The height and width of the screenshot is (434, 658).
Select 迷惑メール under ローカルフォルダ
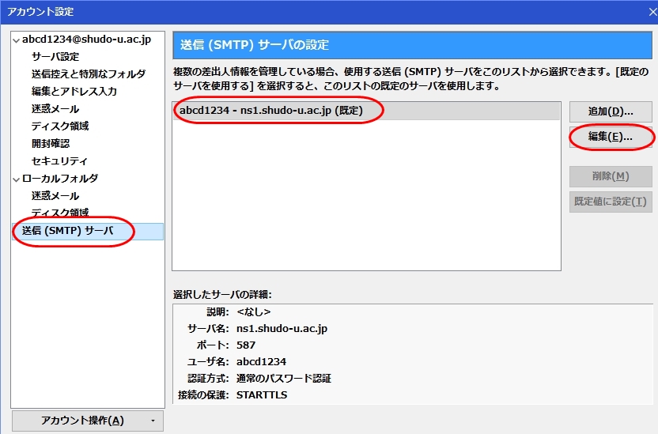pos(55,196)
